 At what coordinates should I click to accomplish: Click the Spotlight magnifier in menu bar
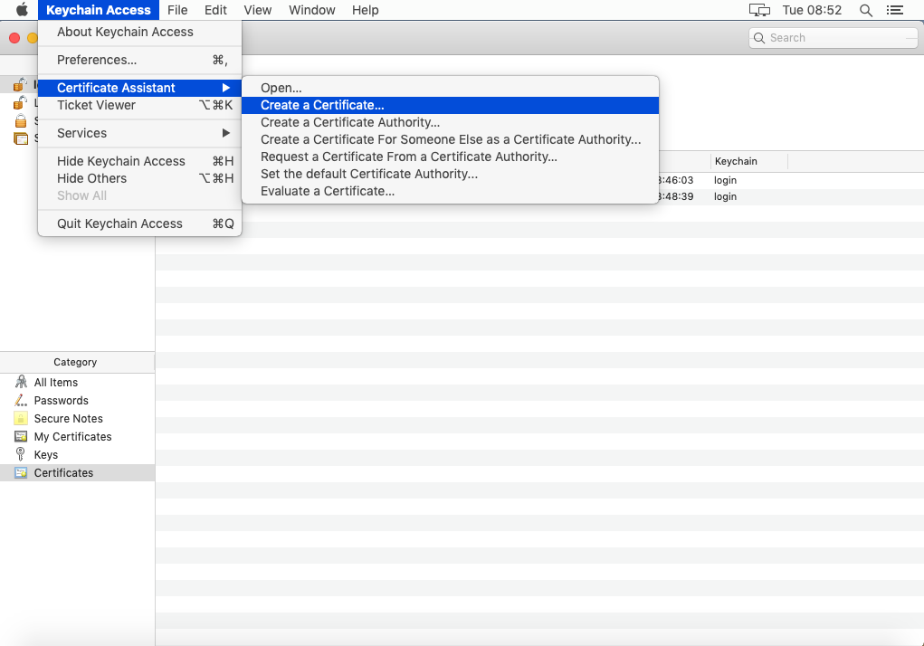click(x=865, y=10)
